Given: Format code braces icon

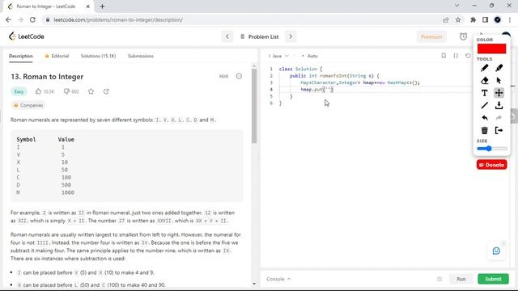Looking at the screenshot, I should [456, 56].
